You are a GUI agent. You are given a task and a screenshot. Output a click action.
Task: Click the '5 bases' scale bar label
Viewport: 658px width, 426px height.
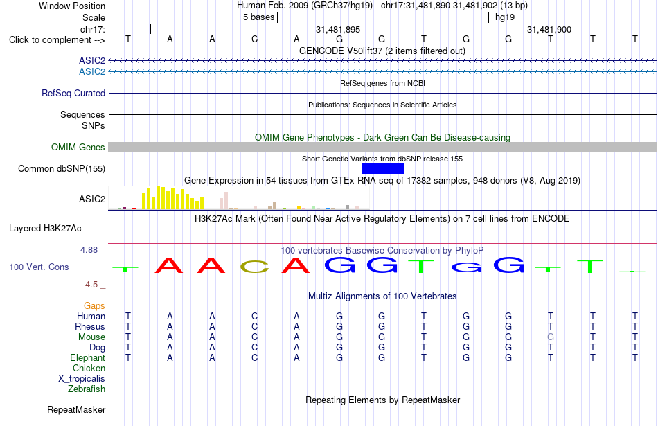[x=258, y=17]
